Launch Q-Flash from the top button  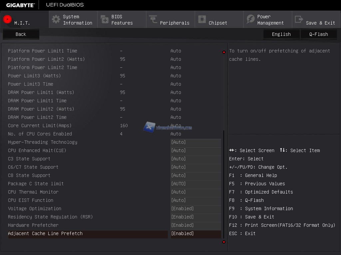click(x=318, y=34)
